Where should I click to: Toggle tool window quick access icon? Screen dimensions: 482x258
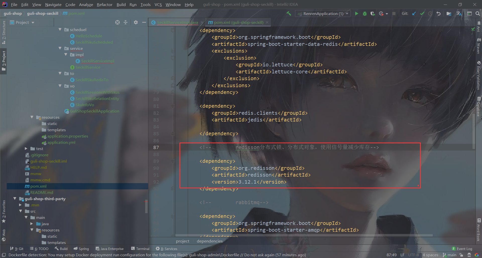[4, 255]
